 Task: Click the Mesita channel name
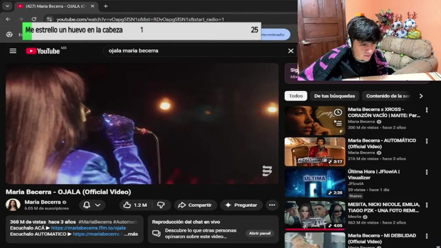pos(354,217)
